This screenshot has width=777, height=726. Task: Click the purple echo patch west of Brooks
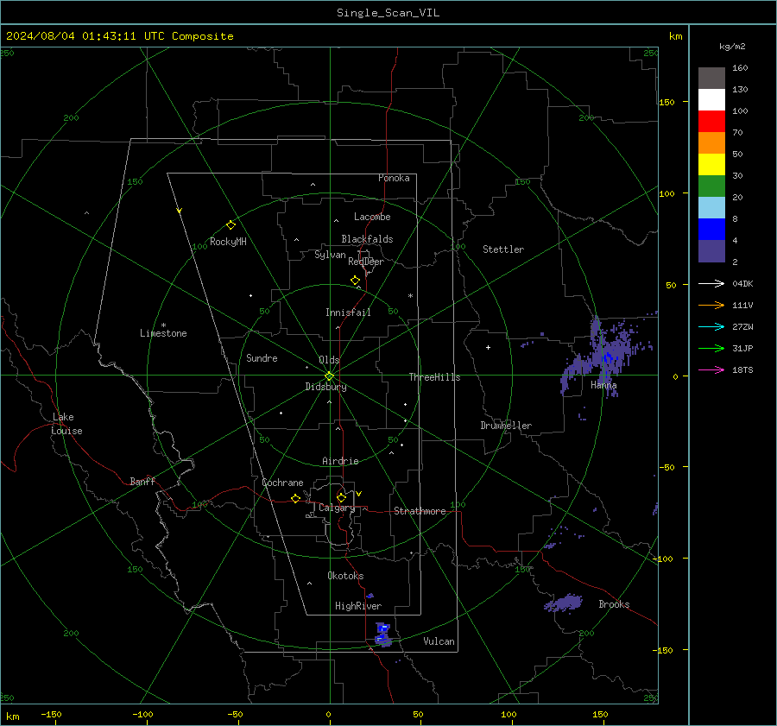point(563,603)
